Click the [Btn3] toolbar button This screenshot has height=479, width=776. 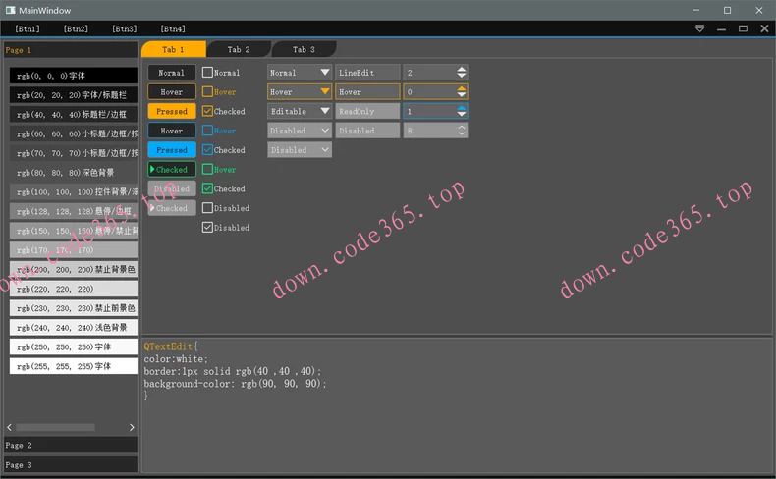(x=125, y=29)
